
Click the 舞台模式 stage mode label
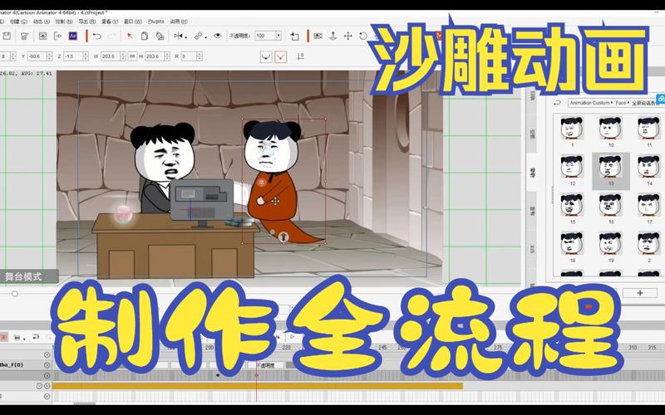[x=23, y=277]
